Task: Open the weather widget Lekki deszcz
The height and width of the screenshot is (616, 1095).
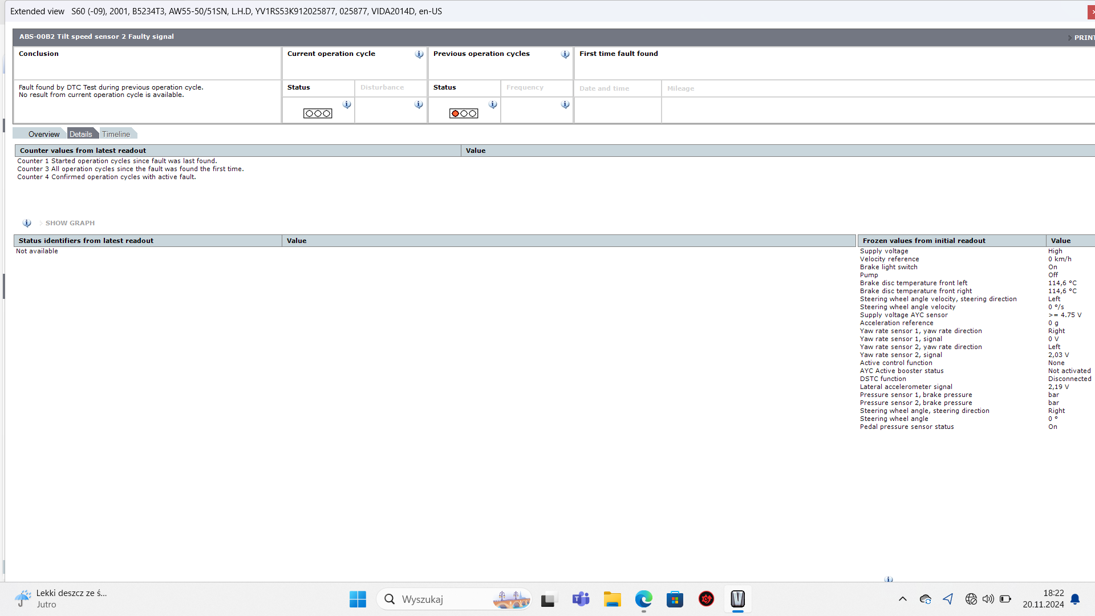Action: [60, 599]
